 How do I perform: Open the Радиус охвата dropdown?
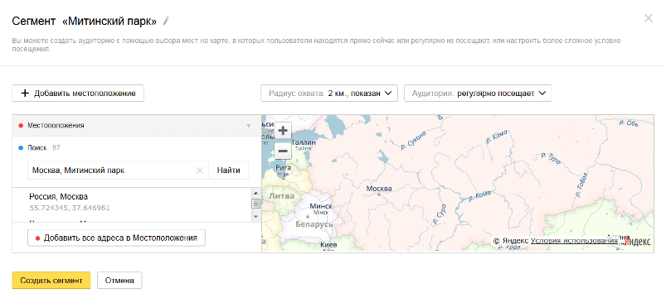[329, 94]
